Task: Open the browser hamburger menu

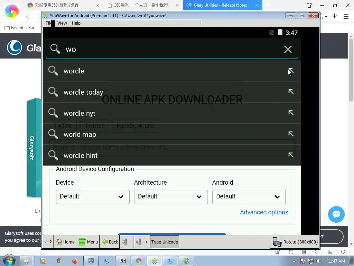Action: point(346,16)
